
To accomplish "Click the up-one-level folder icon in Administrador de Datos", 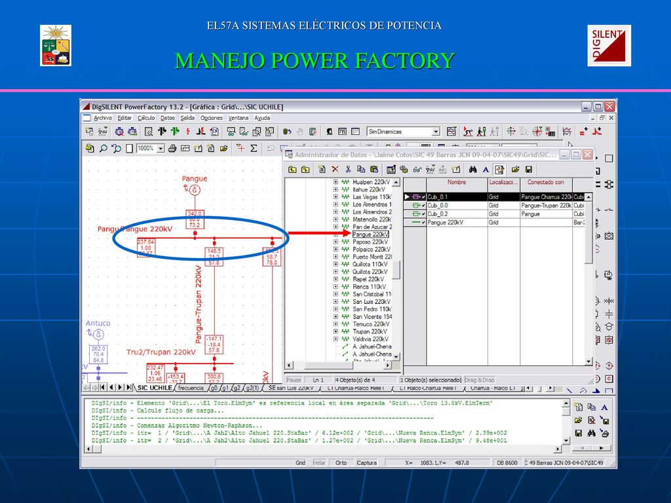I will tap(292, 170).
